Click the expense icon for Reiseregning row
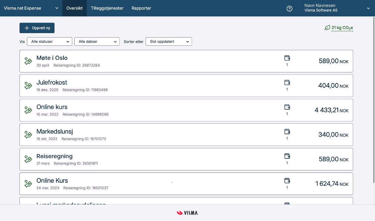This screenshot has width=375, height=221. [28, 159]
